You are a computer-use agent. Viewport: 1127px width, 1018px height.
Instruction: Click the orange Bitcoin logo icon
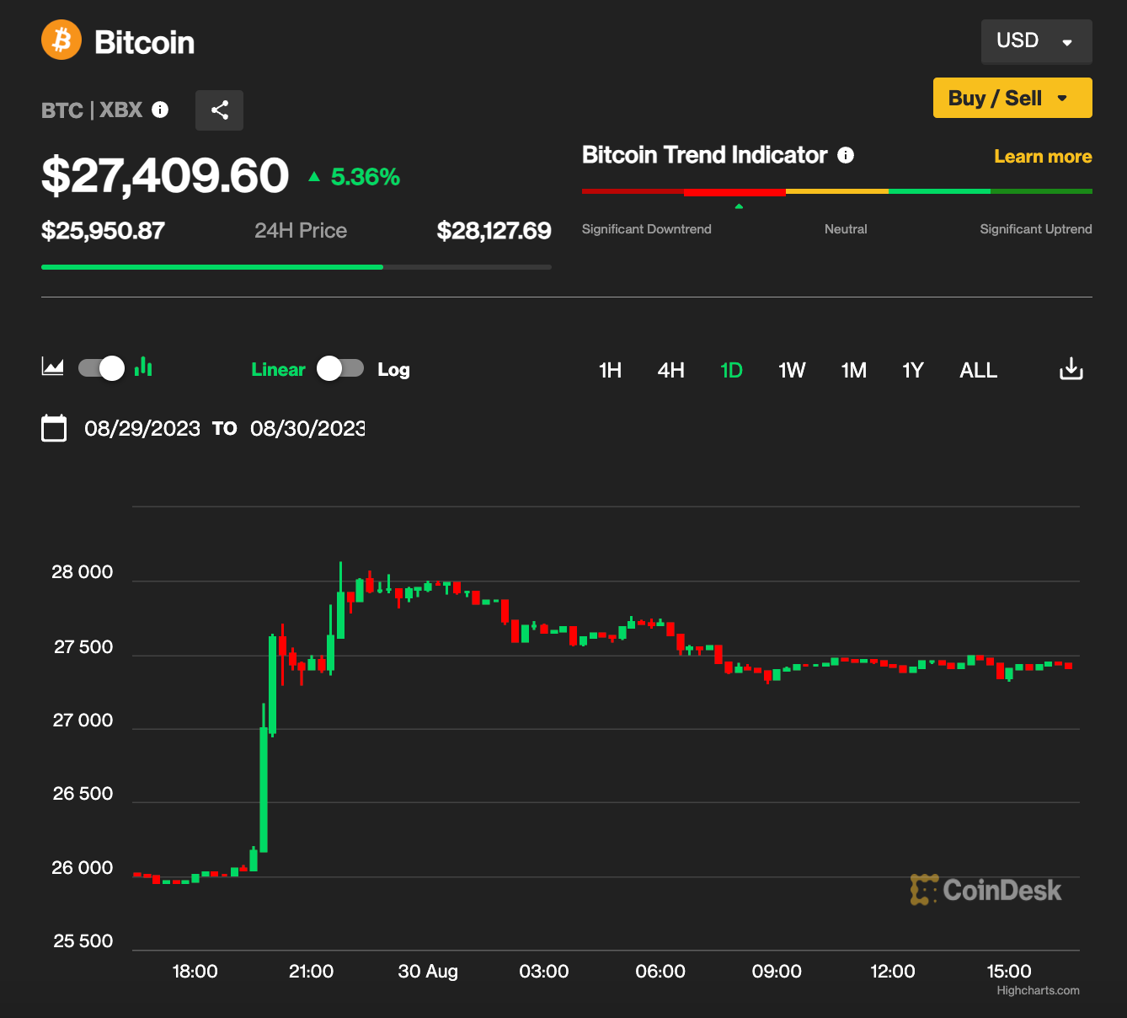(61, 40)
